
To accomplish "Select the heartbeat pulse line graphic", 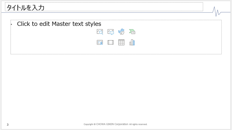I will click(218, 11).
